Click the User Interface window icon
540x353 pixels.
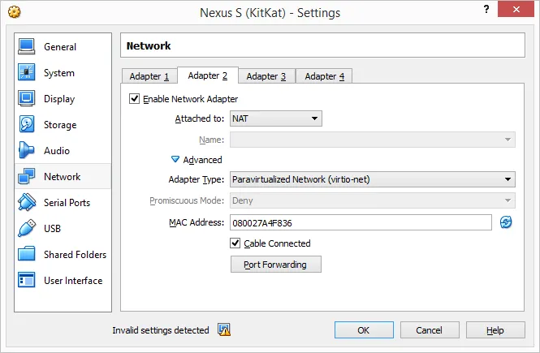(x=27, y=280)
